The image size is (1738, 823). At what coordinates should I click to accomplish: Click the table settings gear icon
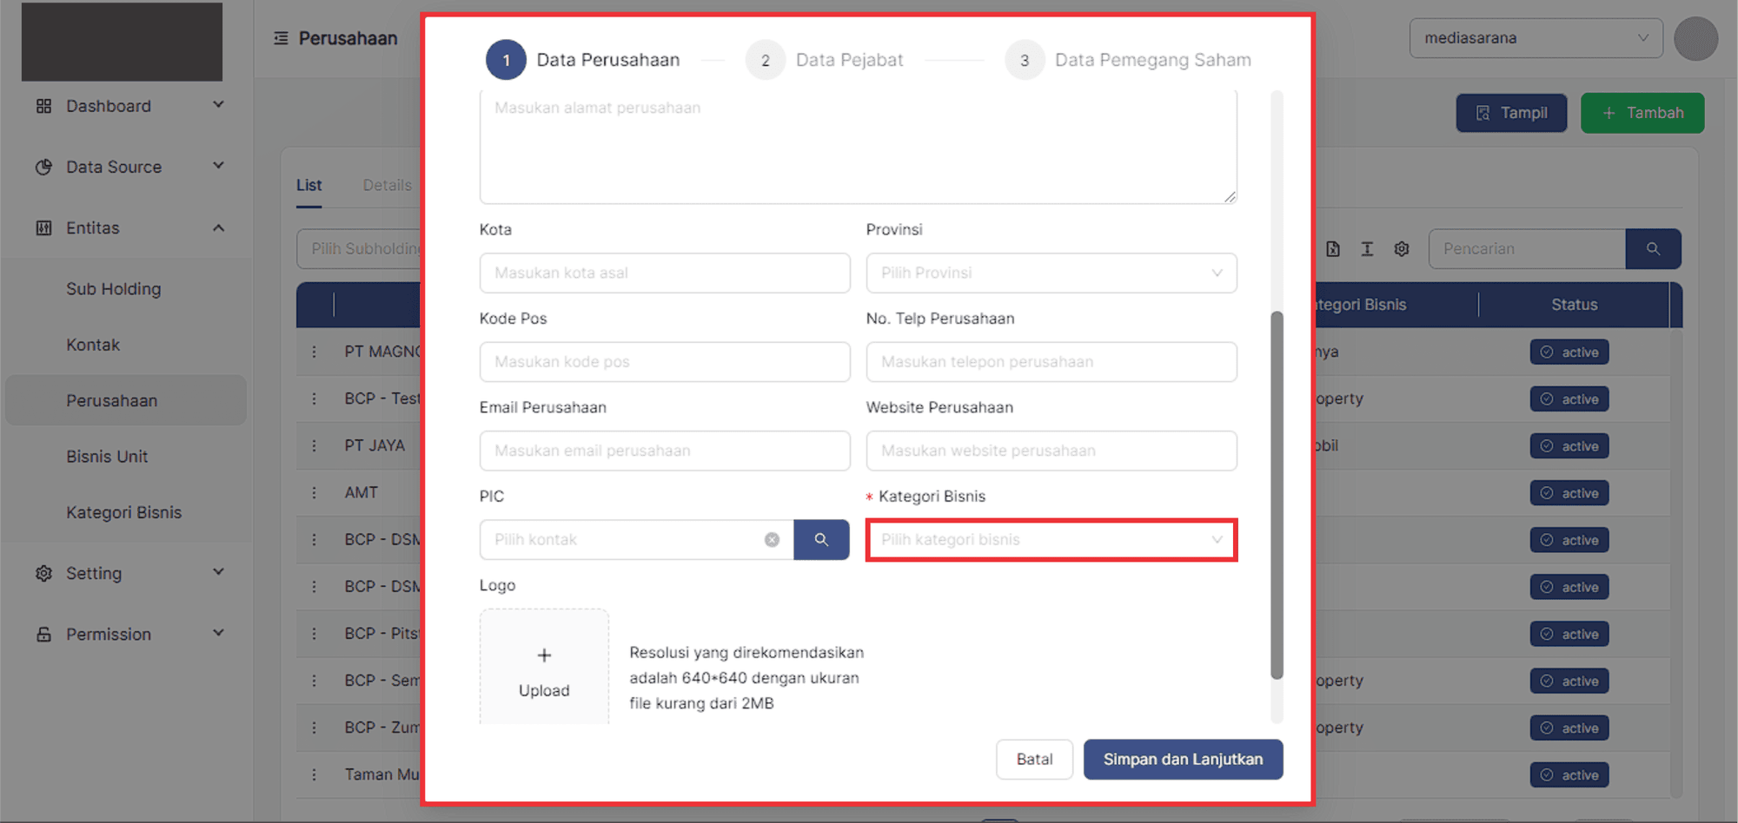point(1402,249)
